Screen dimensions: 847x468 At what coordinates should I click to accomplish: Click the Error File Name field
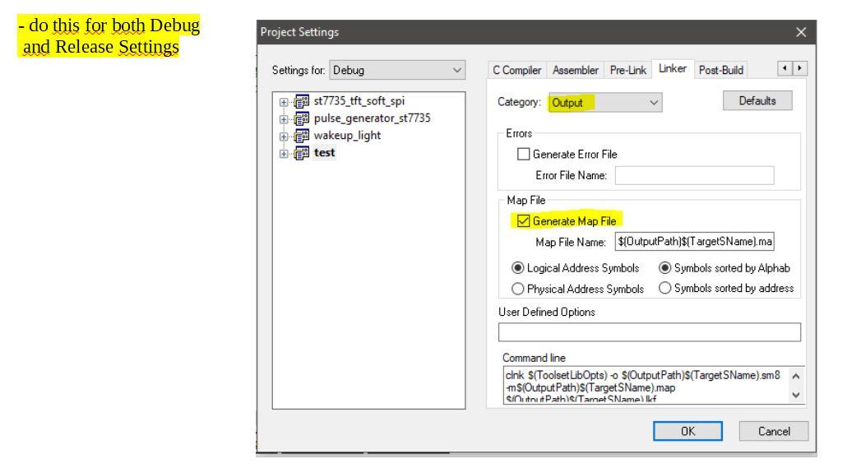[x=694, y=176]
